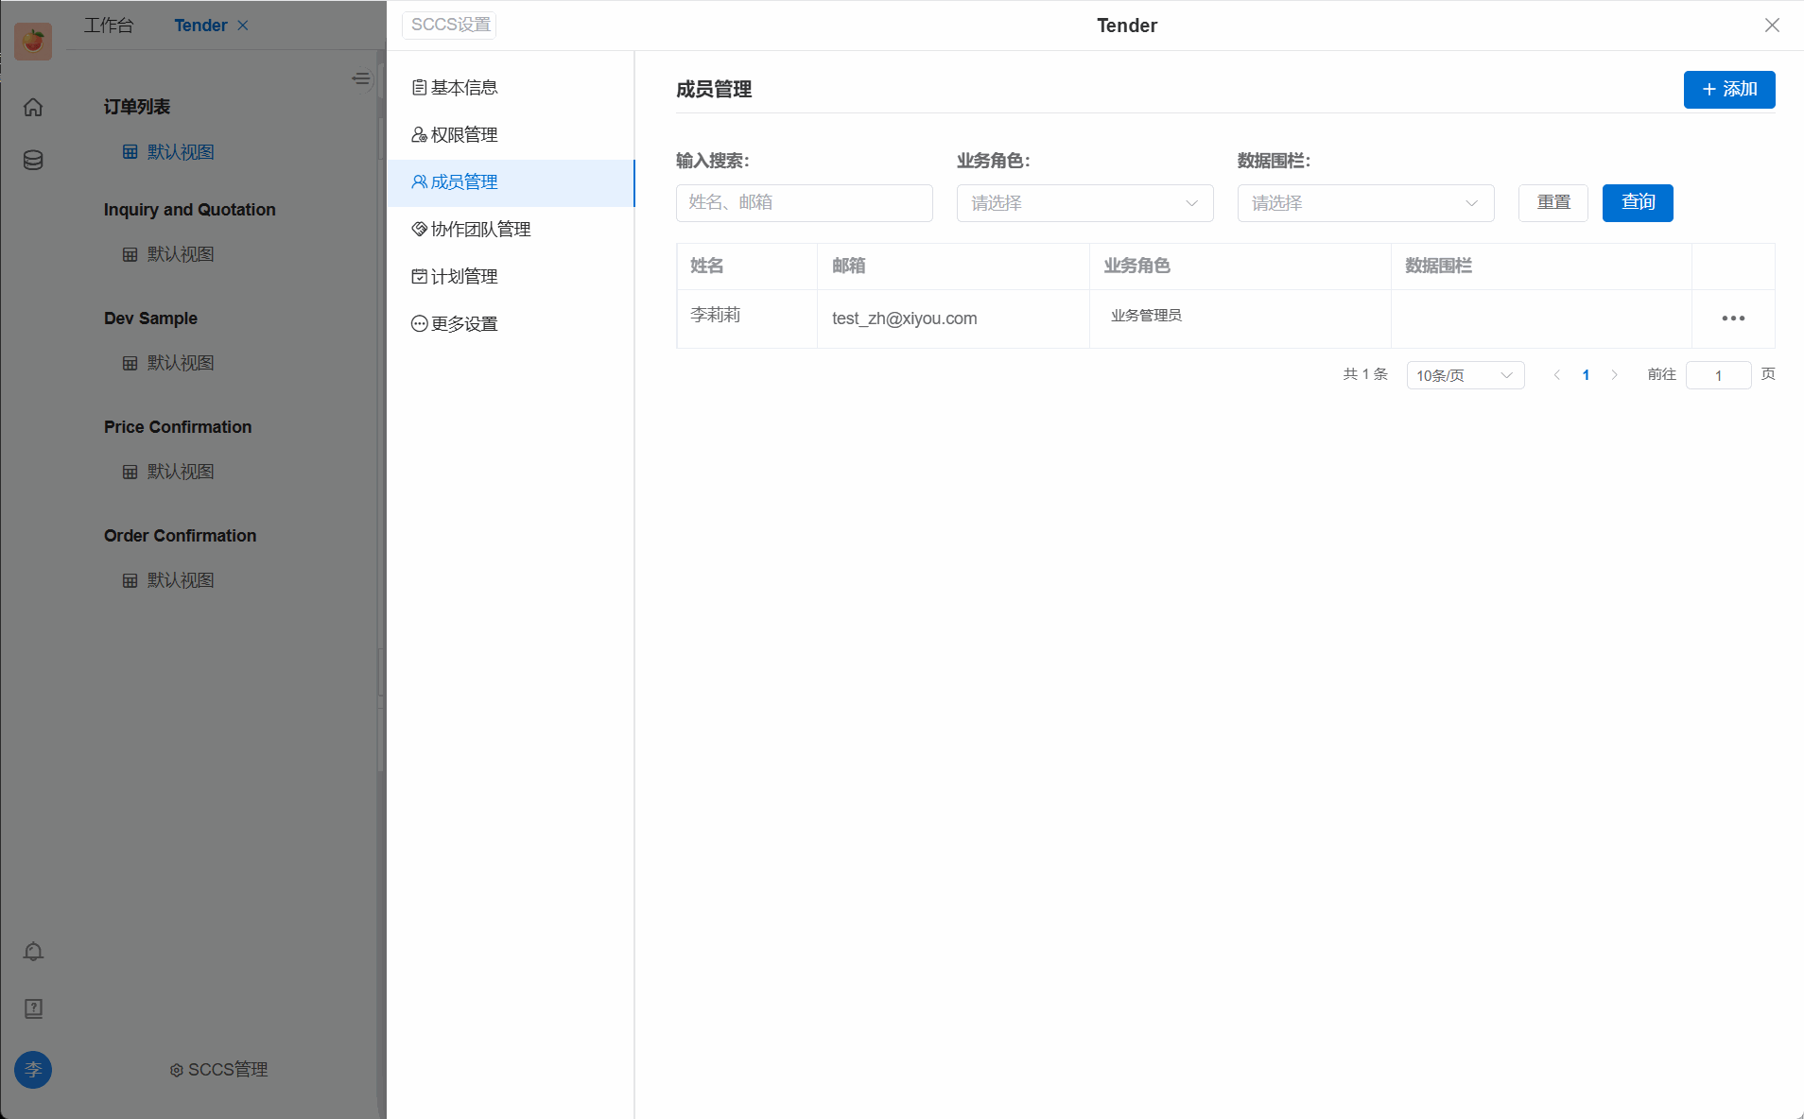Click the user avatar labeled 李
This screenshot has height=1119, width=1804.
click(x=33, y=1070)
